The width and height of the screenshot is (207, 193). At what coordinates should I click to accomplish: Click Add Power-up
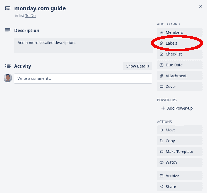177,108
